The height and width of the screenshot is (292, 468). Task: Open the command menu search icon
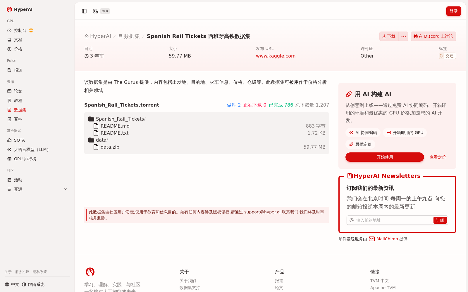[96, 11]
